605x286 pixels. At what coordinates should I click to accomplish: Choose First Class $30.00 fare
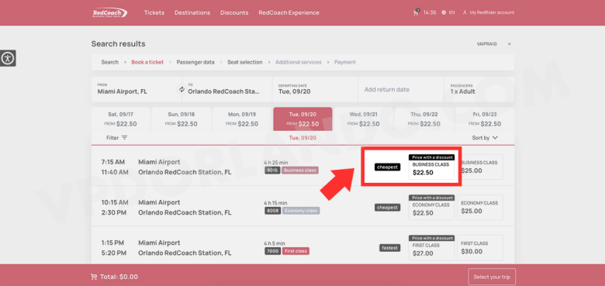(480, 248)
